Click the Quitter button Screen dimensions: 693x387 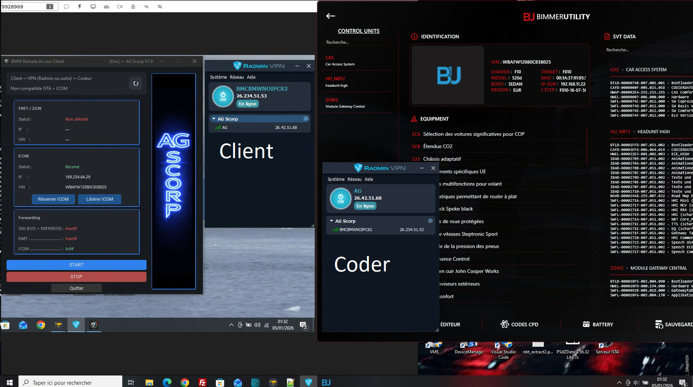pos(76,288)
